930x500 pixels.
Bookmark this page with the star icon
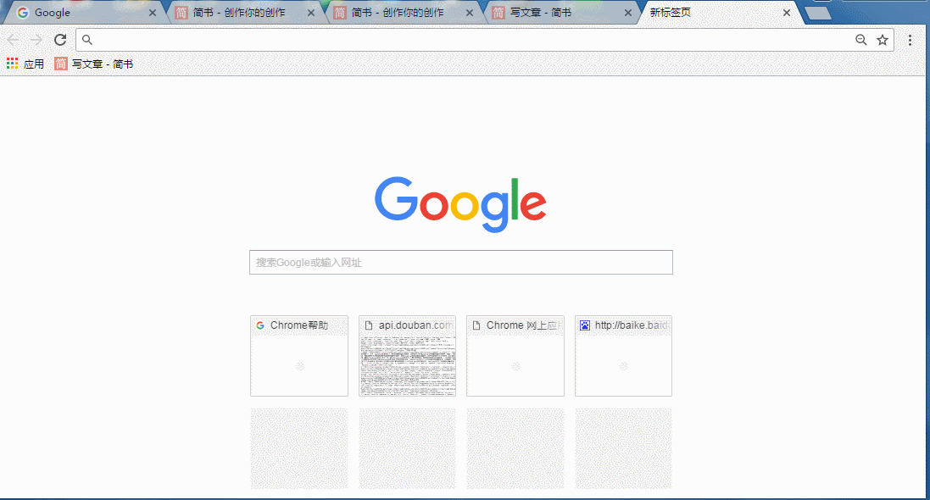[x=883, y=40]
